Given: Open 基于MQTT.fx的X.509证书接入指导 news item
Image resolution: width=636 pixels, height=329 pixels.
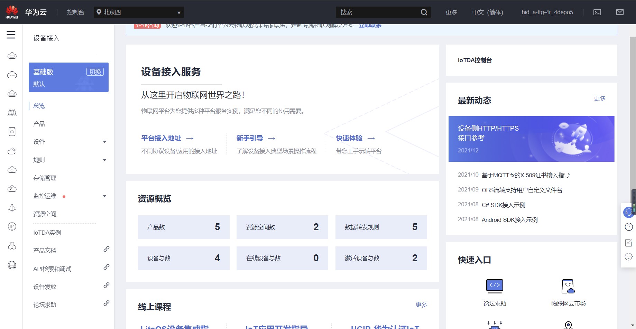Looking at the screenshot, I should click(x=526, y=175).
